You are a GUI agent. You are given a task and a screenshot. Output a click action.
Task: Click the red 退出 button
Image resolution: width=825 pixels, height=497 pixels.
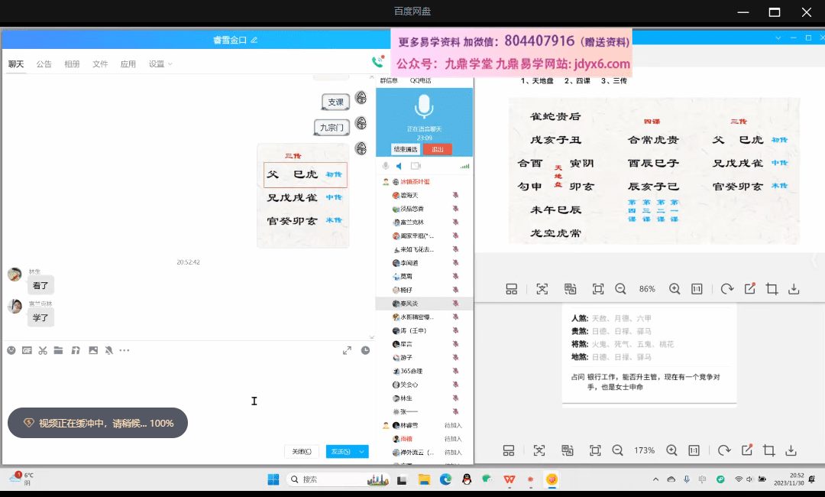438,149
